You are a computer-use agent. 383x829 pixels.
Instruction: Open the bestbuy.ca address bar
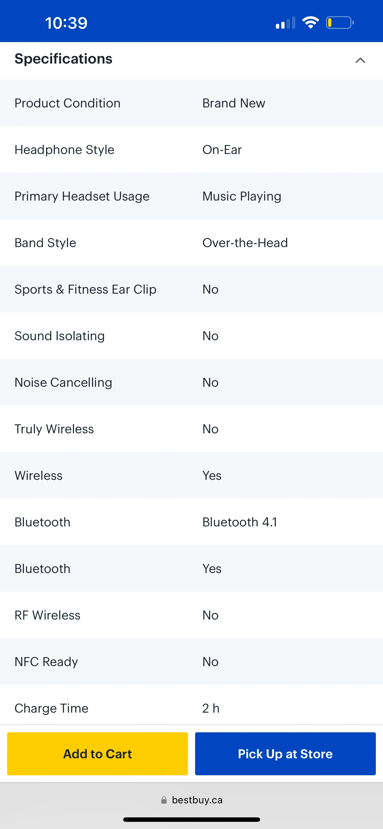tap(197, 800)
